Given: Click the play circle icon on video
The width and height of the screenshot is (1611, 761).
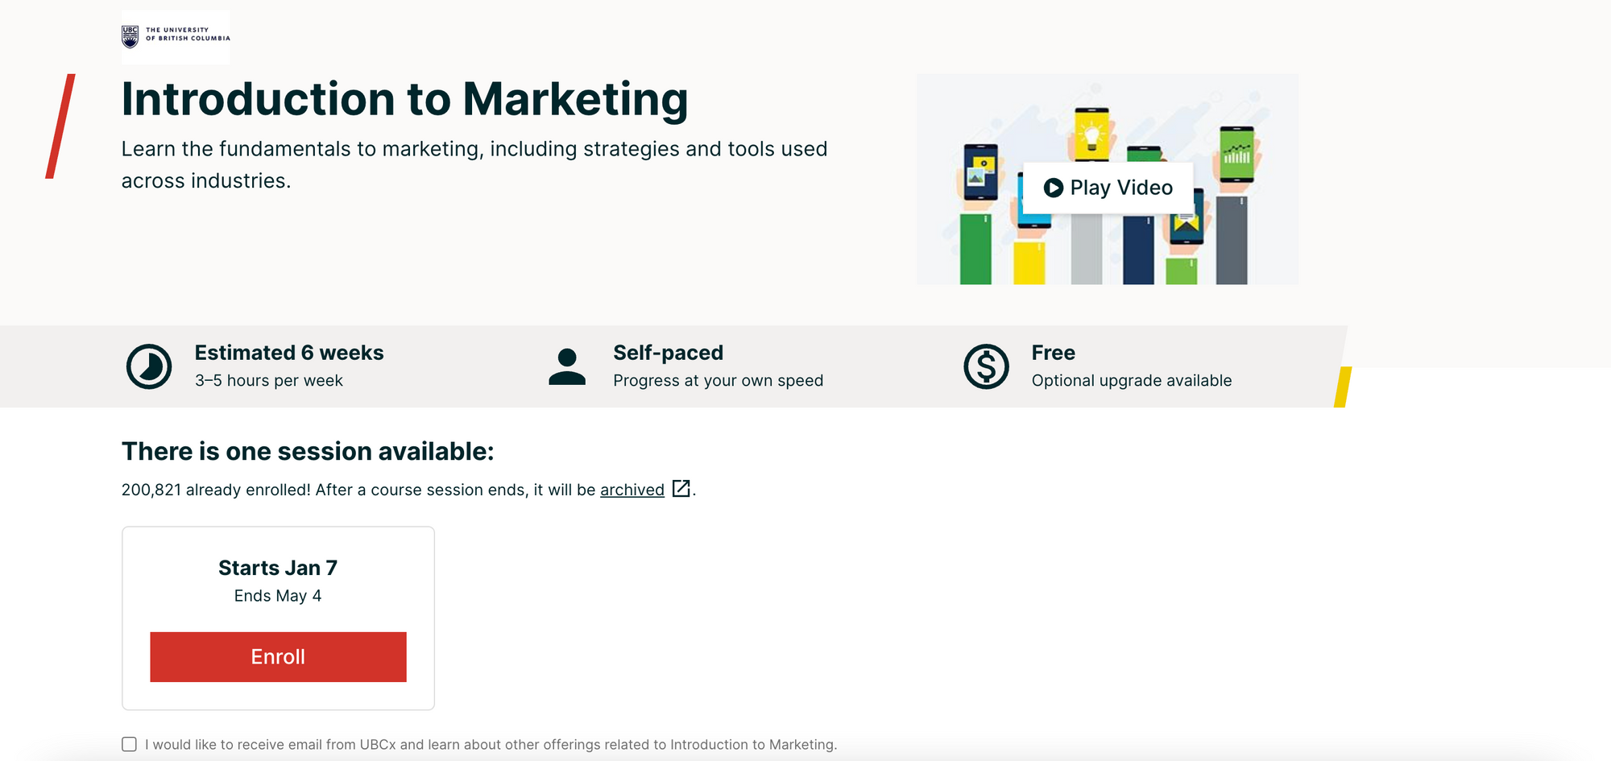Looking at the screenshot, I should coord(1054,188).
